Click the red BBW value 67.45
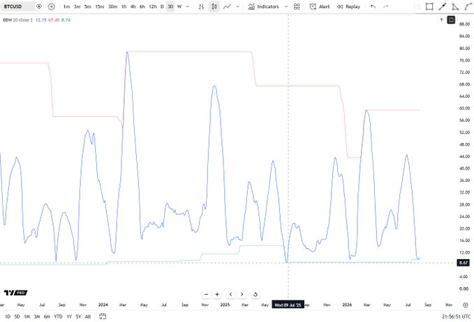 click(x=54, y=20)
